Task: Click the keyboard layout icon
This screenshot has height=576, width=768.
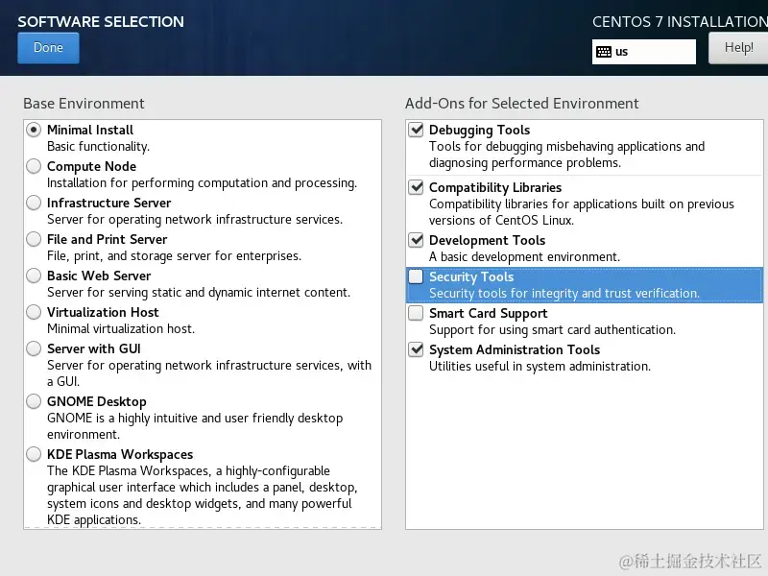Action: [604, 52]
